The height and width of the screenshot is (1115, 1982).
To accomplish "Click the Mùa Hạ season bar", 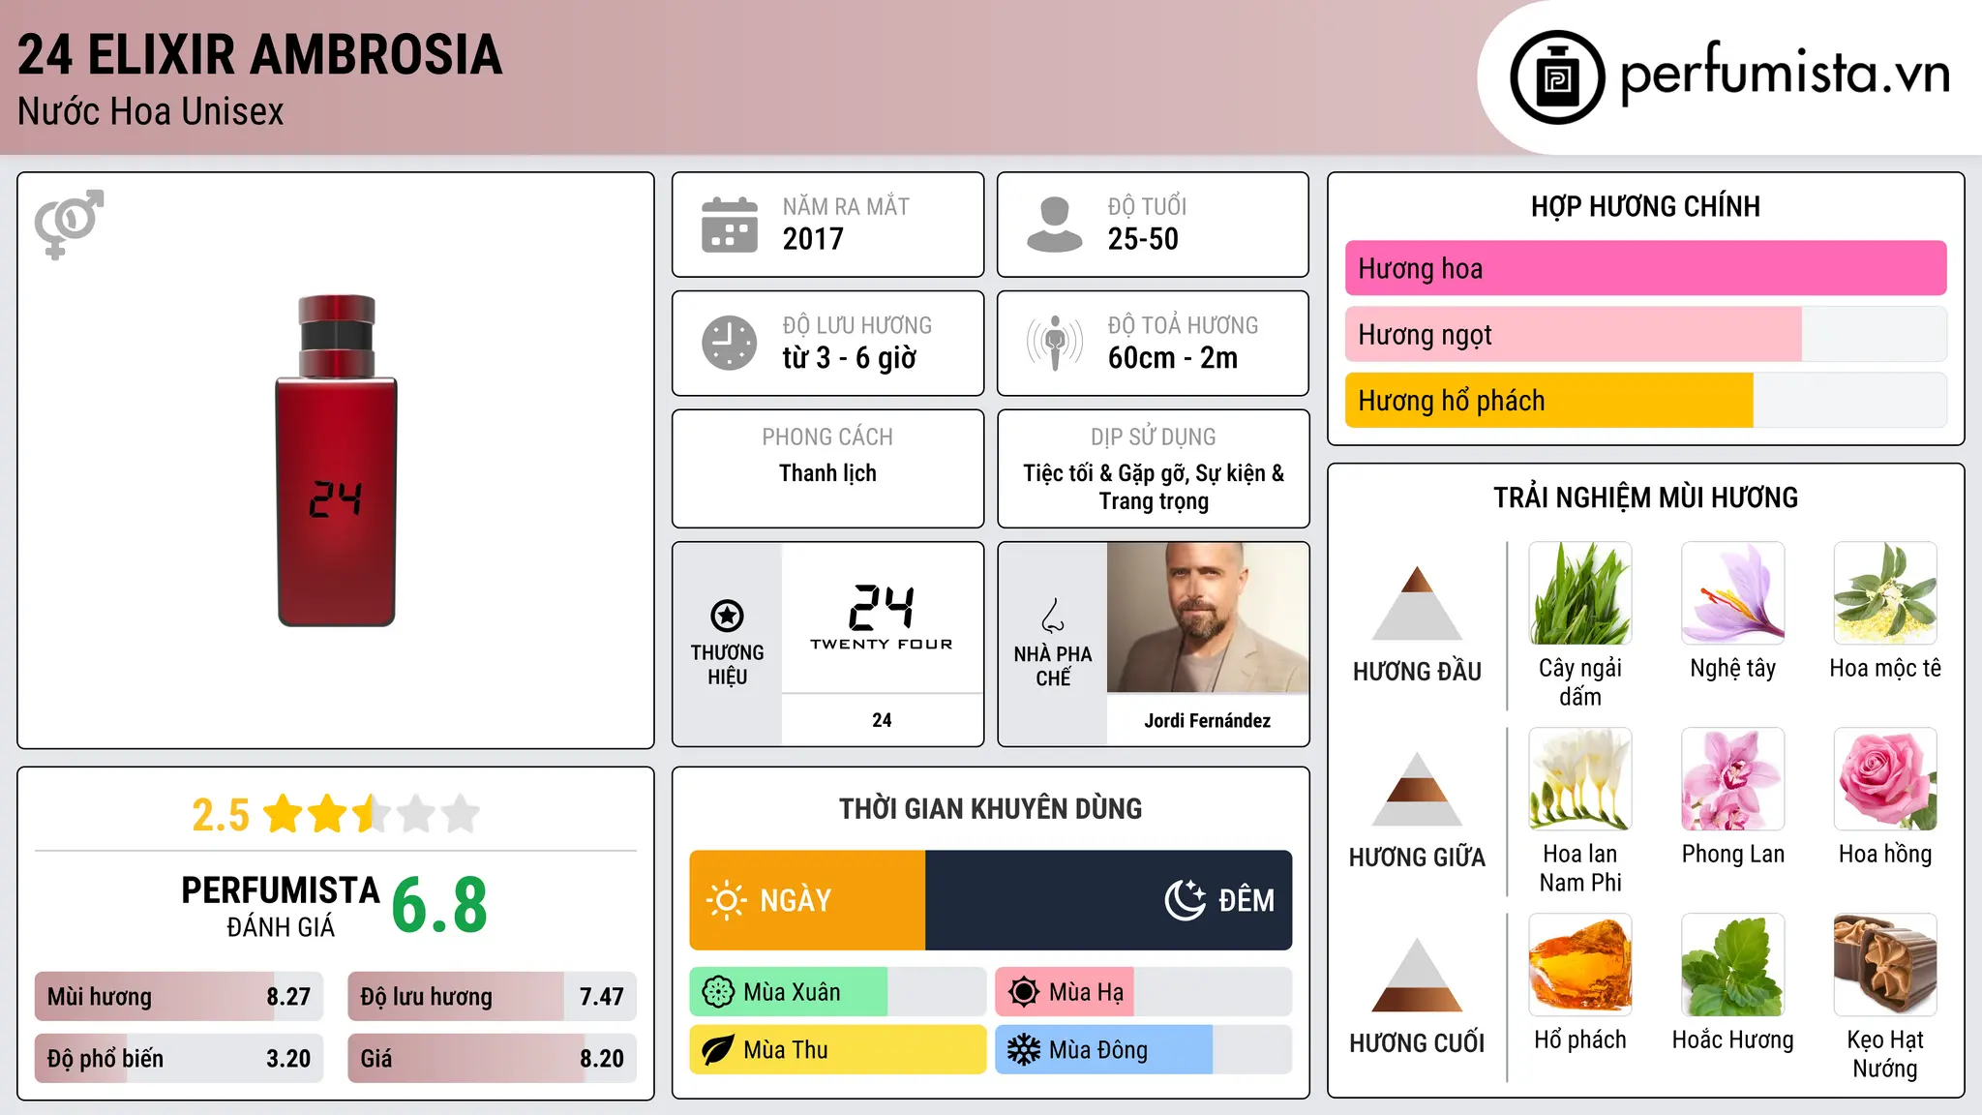I will pos(1143,992).
